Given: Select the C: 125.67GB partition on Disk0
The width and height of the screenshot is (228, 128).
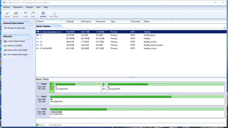Looking at the screenshot, I should pos(78,87).
